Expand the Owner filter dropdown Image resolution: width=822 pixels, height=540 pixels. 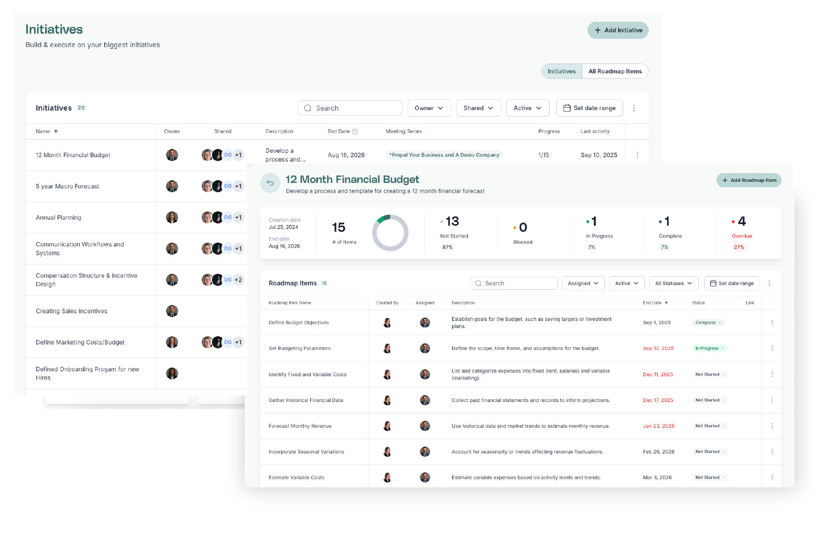429,108
